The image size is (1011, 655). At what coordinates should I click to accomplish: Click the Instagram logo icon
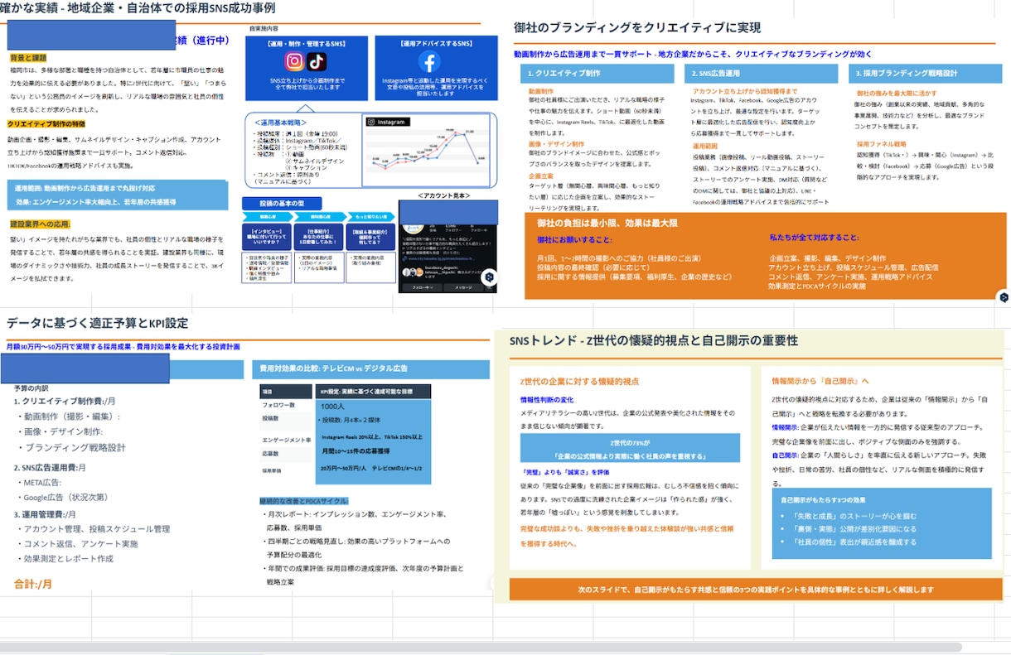tap(295, 61)
